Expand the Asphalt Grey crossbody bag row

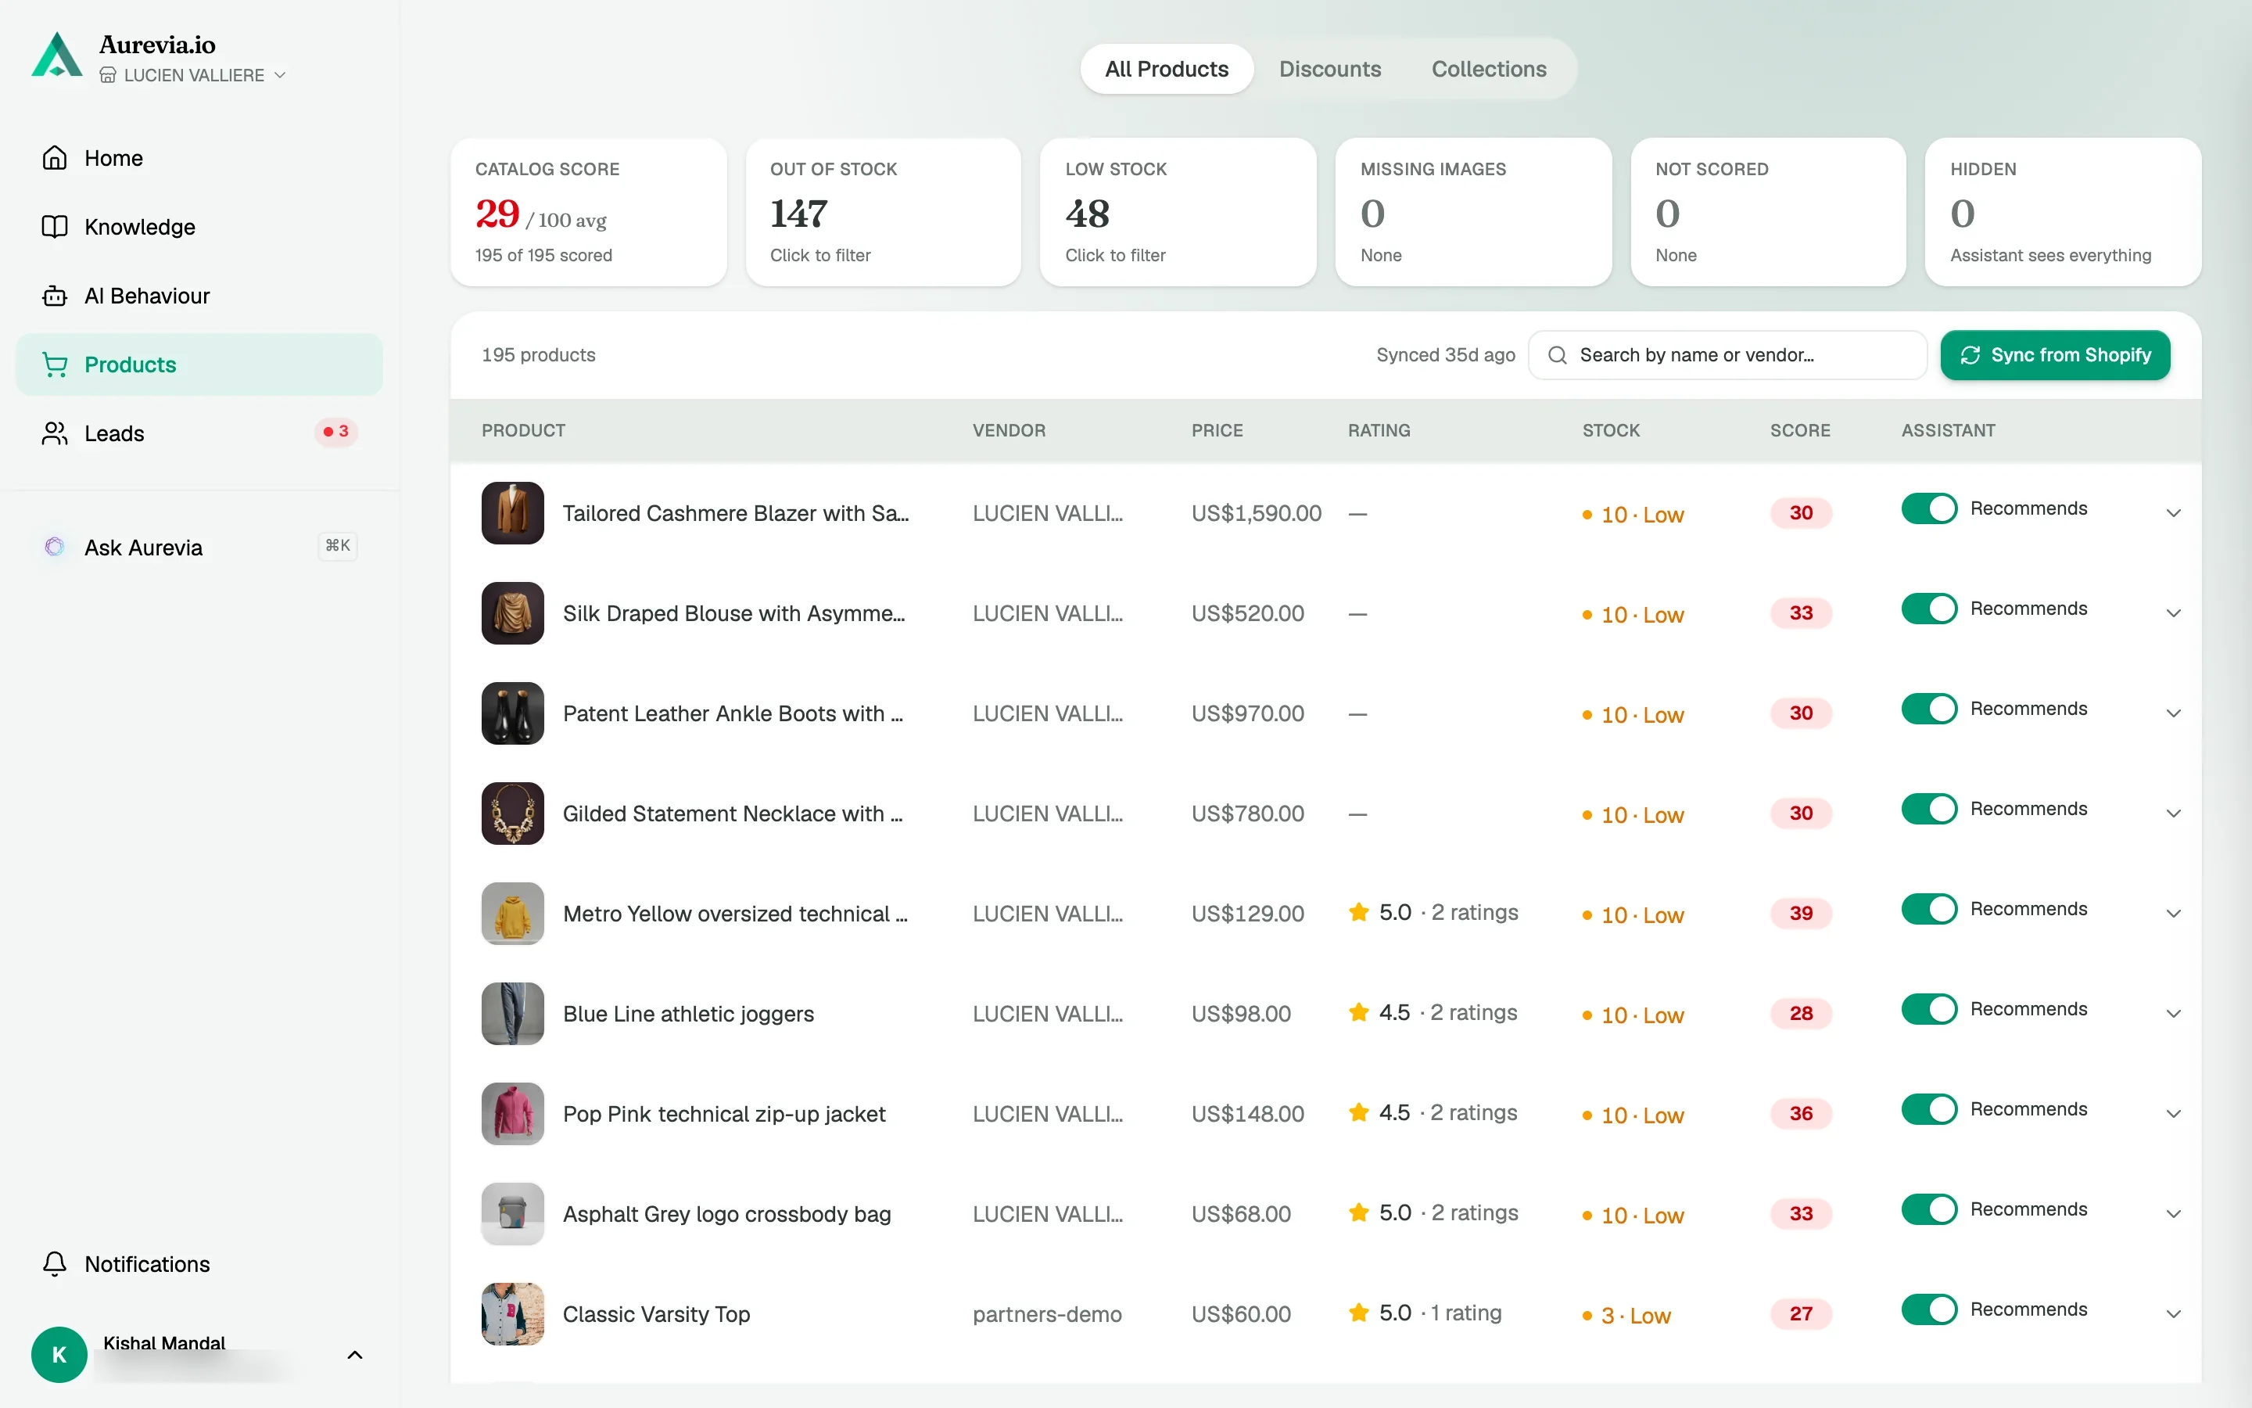pyautogui.click(x=2173, y=1213)
